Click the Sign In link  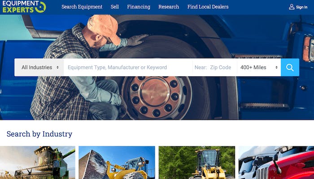point(301,7)
